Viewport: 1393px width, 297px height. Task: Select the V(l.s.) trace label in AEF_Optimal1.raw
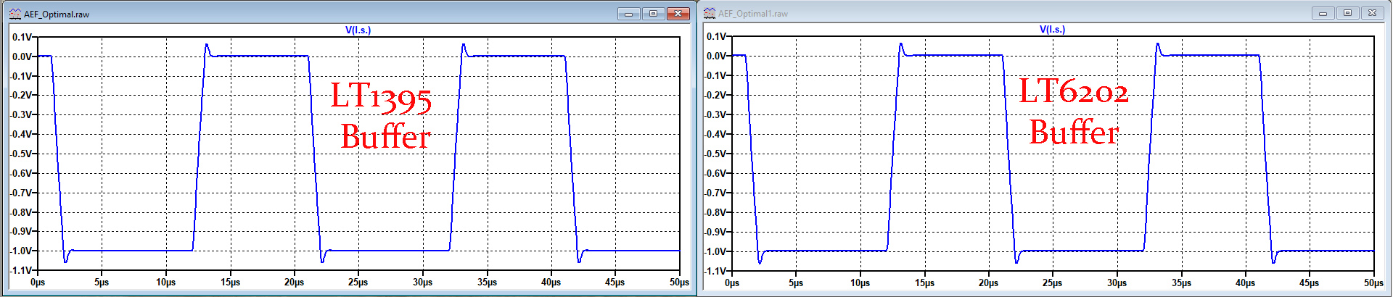(1052, 30)
